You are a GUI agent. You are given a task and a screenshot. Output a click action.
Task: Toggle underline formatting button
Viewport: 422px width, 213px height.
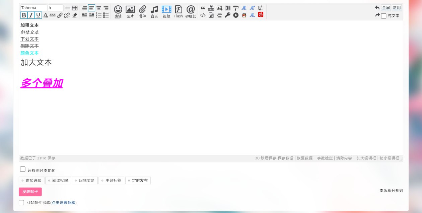(x=38, y=15)
